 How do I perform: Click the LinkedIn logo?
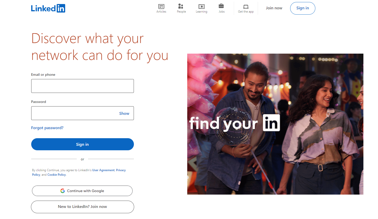pyautogui.click(x=48, y=8)
